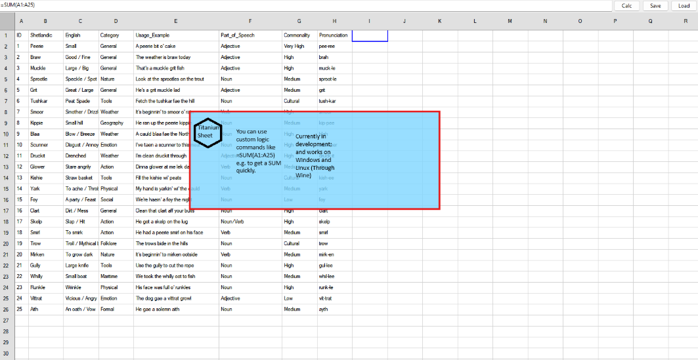Click the cell 'Folklore'
698x360 pixels.
click(116, 243)
